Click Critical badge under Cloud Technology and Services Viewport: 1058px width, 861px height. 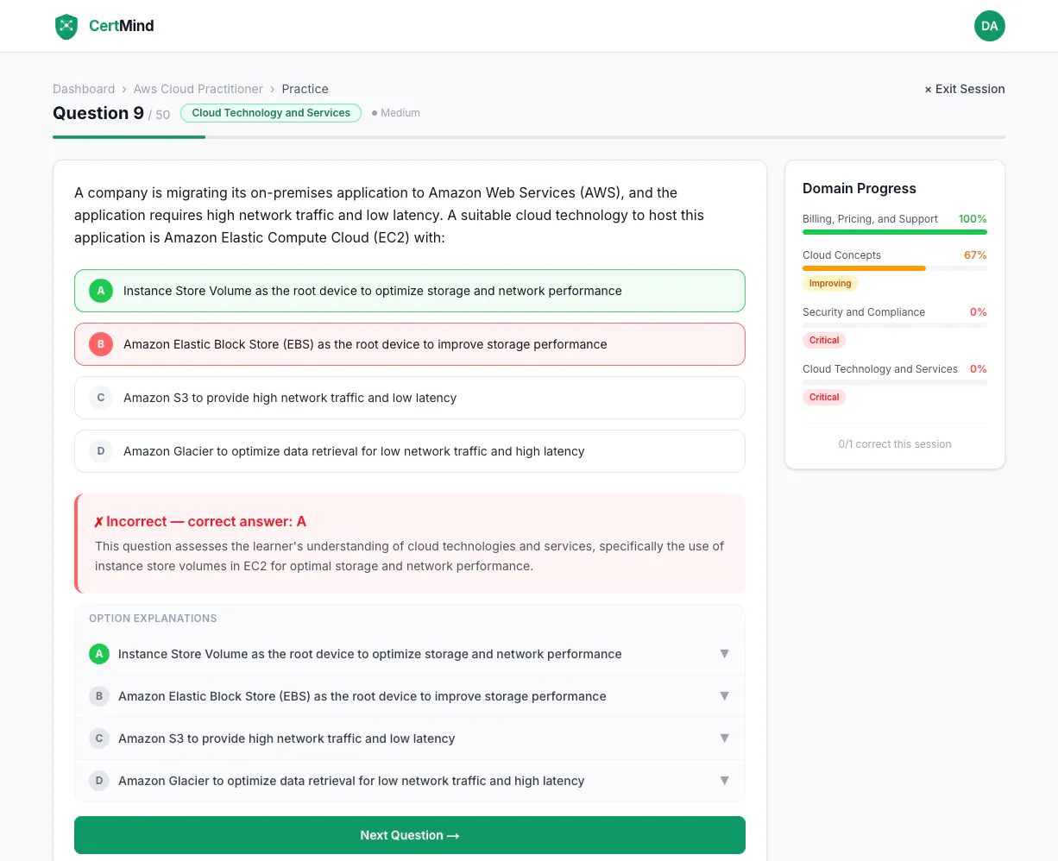(x=824, y=397)
